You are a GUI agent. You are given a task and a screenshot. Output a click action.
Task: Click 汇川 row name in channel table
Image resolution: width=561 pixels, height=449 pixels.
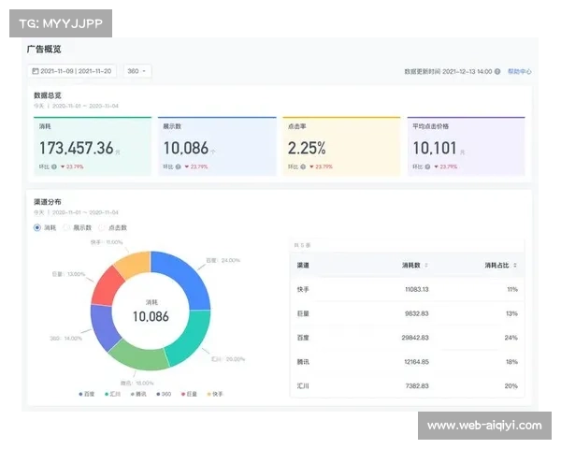pos(303,386)
